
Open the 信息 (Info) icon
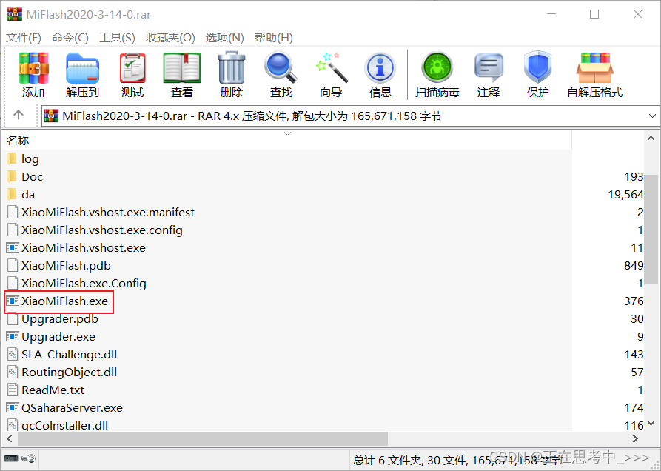(x=380, y=68)
